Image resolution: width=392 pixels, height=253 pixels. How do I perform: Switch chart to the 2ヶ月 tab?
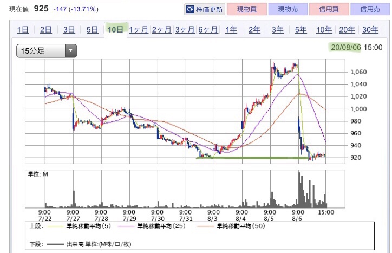161,30
